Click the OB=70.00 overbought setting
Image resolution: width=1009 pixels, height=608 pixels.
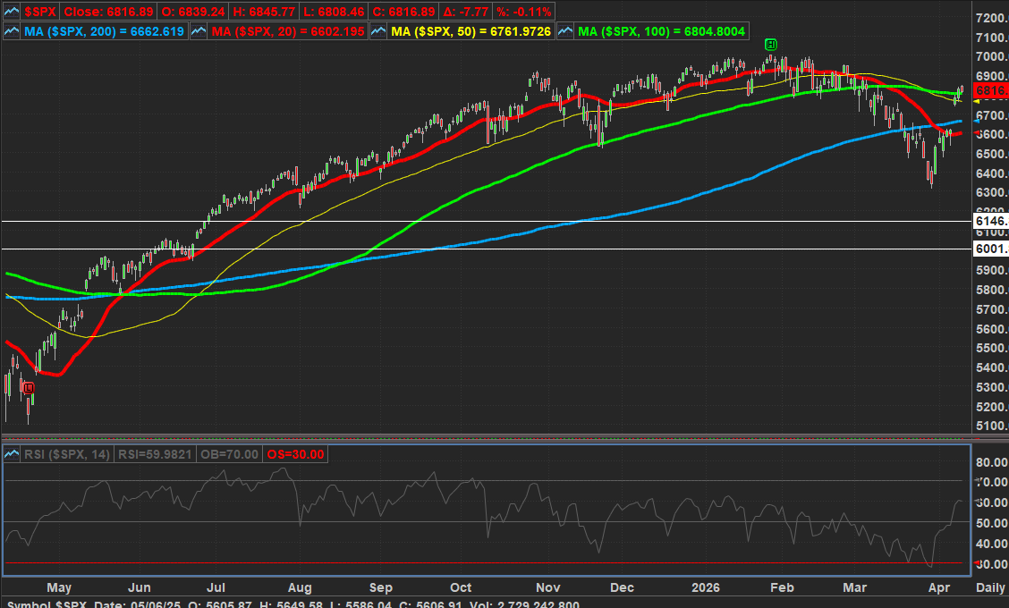[231, 454]
